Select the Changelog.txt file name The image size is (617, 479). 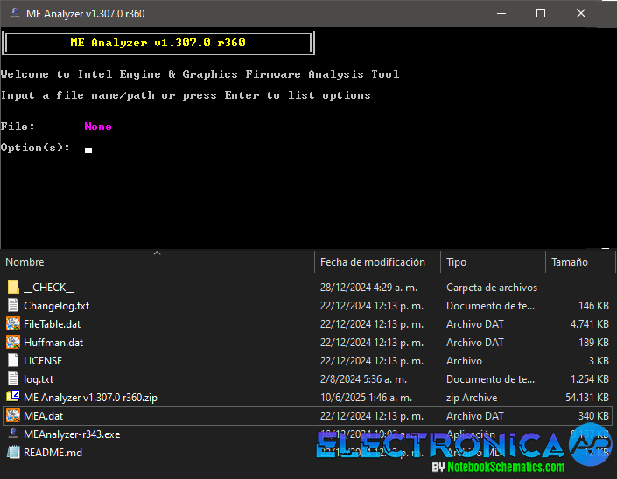(56, 306)
